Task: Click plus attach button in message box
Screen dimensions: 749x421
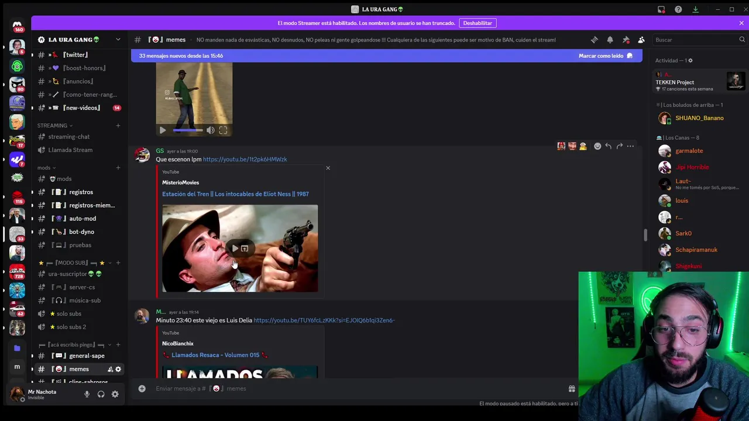Action: 142,388
